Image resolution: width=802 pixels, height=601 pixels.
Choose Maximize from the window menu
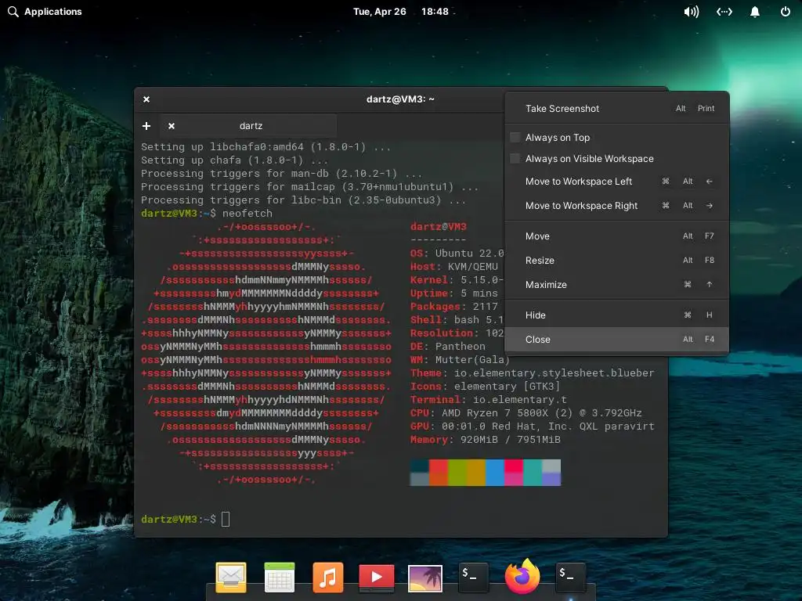point(616,285)
